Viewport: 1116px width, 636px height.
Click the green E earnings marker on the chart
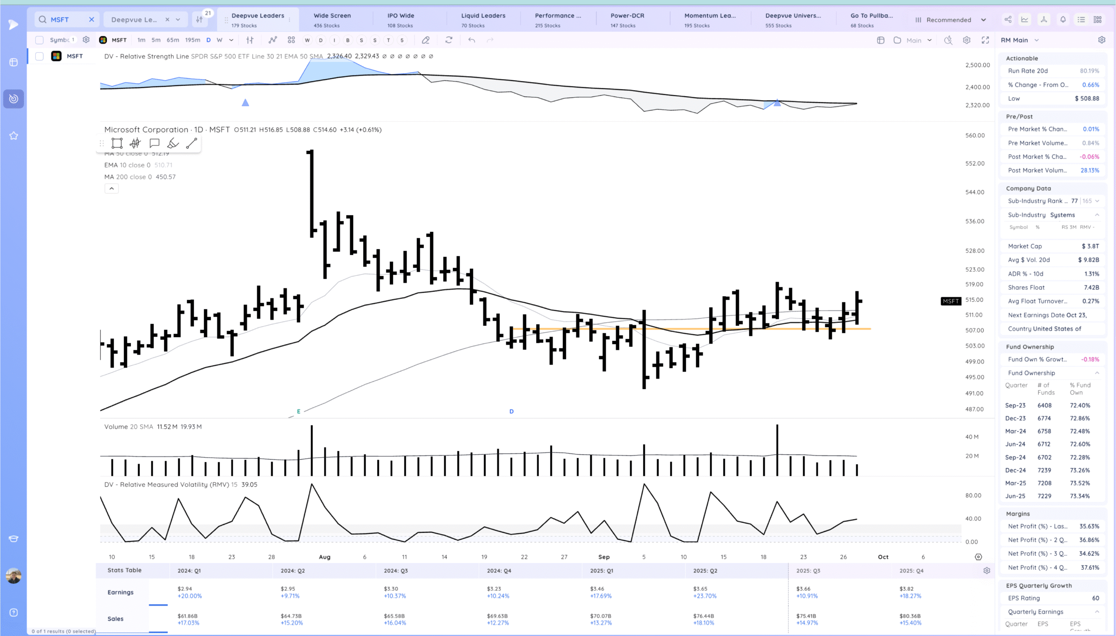299,412
